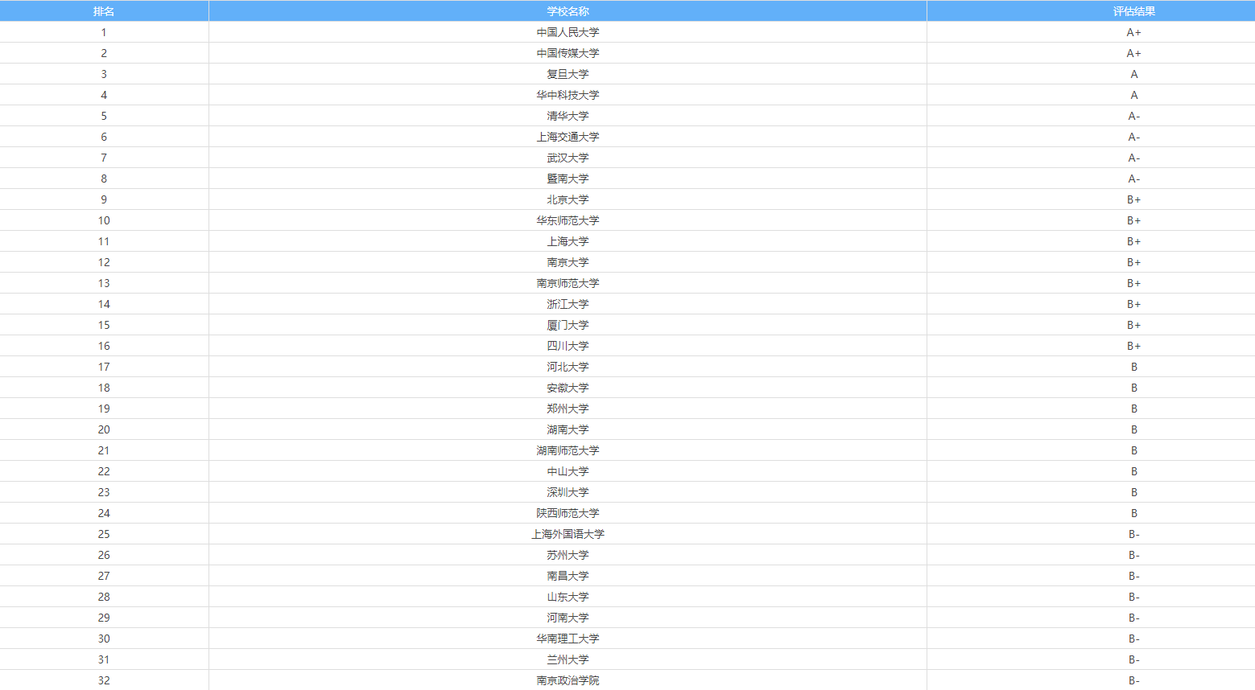Click the B- result for 南京政治学院
The image size is (1255, 690).
(x=1133, y=680)
